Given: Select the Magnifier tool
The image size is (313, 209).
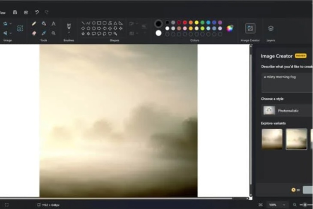Looking at the screenshot, I should [54, 33].
